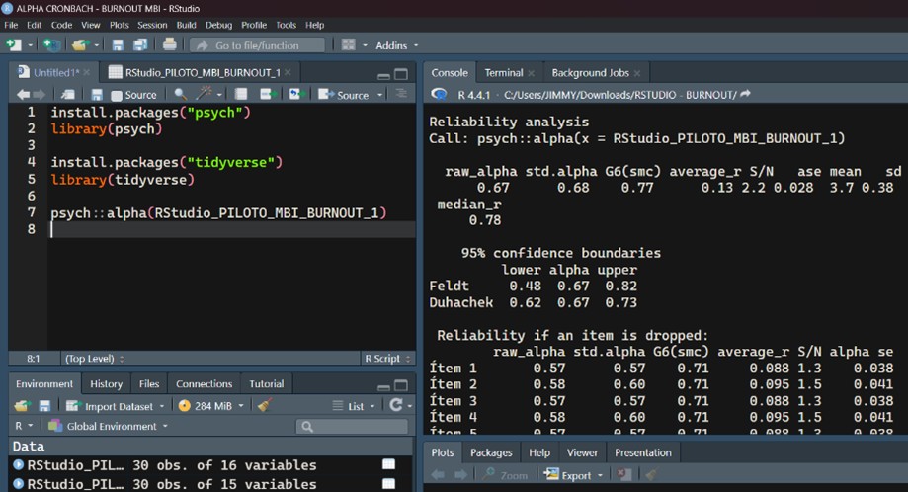The width and height of the screenshot is (908, 492).
Task: Run the current line or selection
Action: coord(267,94)
